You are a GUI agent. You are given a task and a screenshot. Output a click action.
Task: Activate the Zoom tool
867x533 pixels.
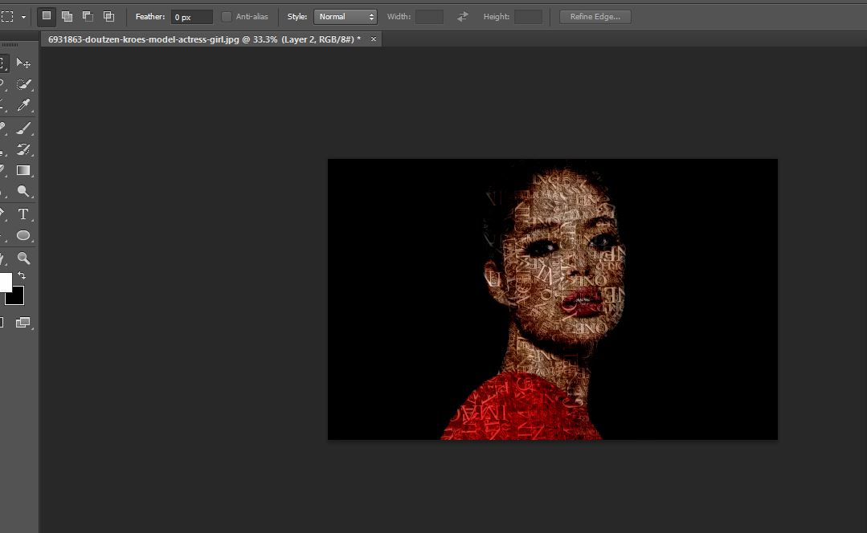(22, 258)
